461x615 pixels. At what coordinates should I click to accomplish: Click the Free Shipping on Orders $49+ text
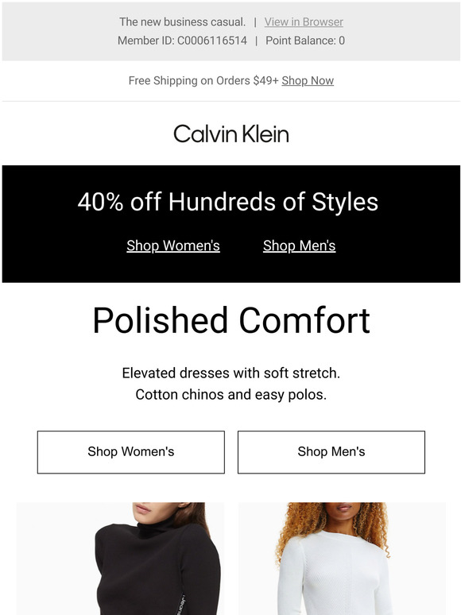203,80
